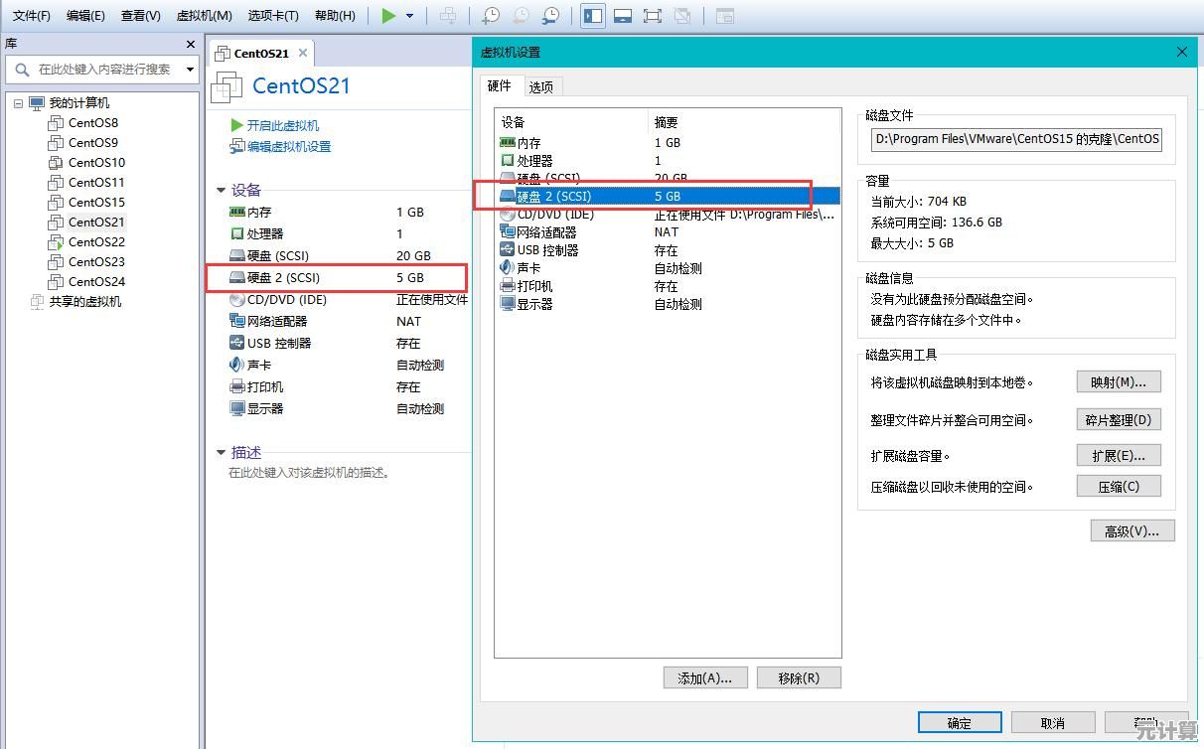Select 声卡 row in settings dialog
The height and width of the screenshot is (749, 1204).
click(668, 268)
